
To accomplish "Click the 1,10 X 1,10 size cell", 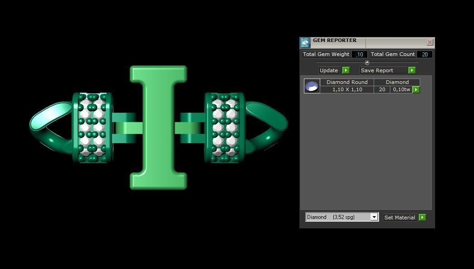I will pyautogui.click(x=347, y=89).
